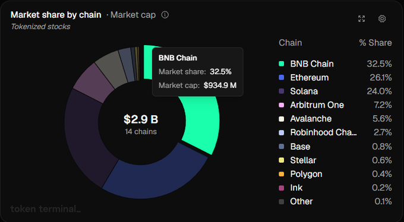Select Solana in the legend
Screen dimensions: 404x222
coord(304,91)
